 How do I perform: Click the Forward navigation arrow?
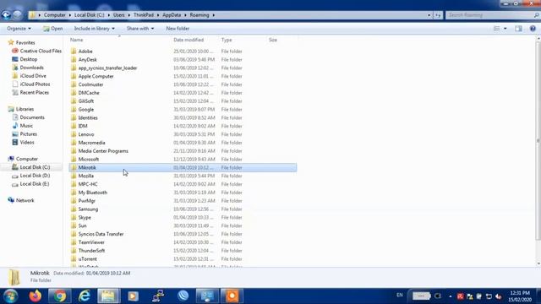pyautogui.click(x=17, y=15)
